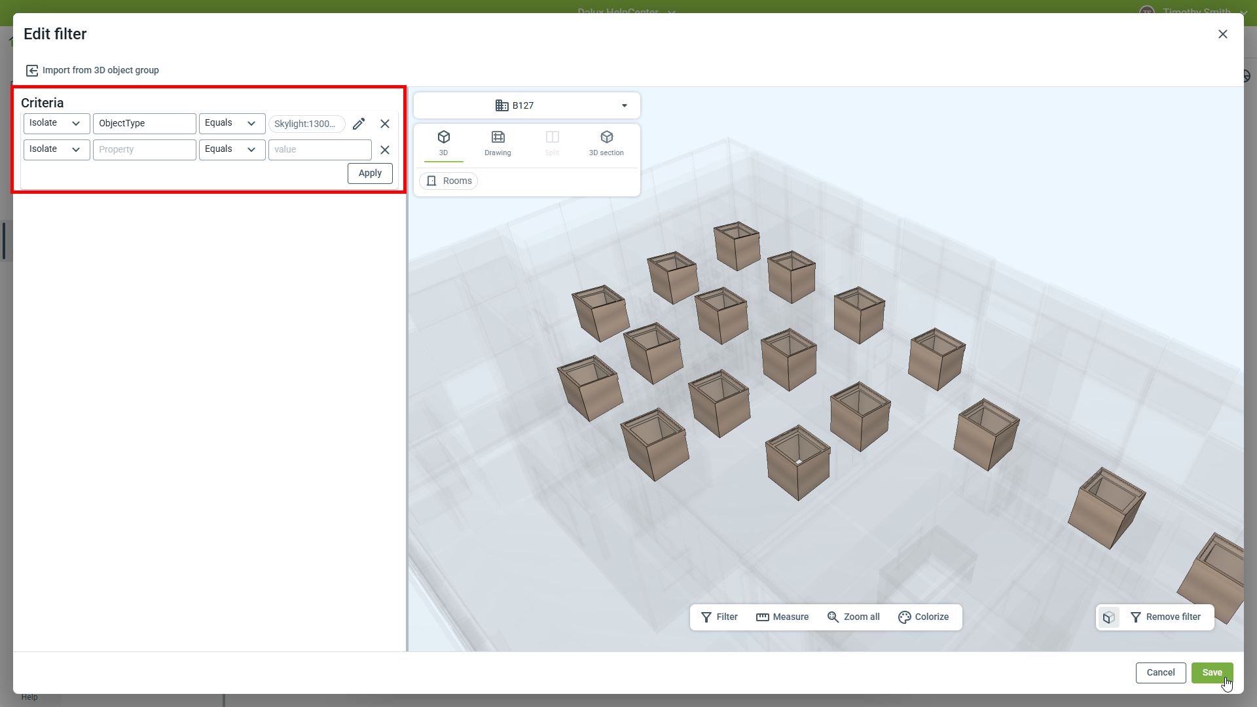
Task: Click the Import from 3D object group icon
Action: 31,71
